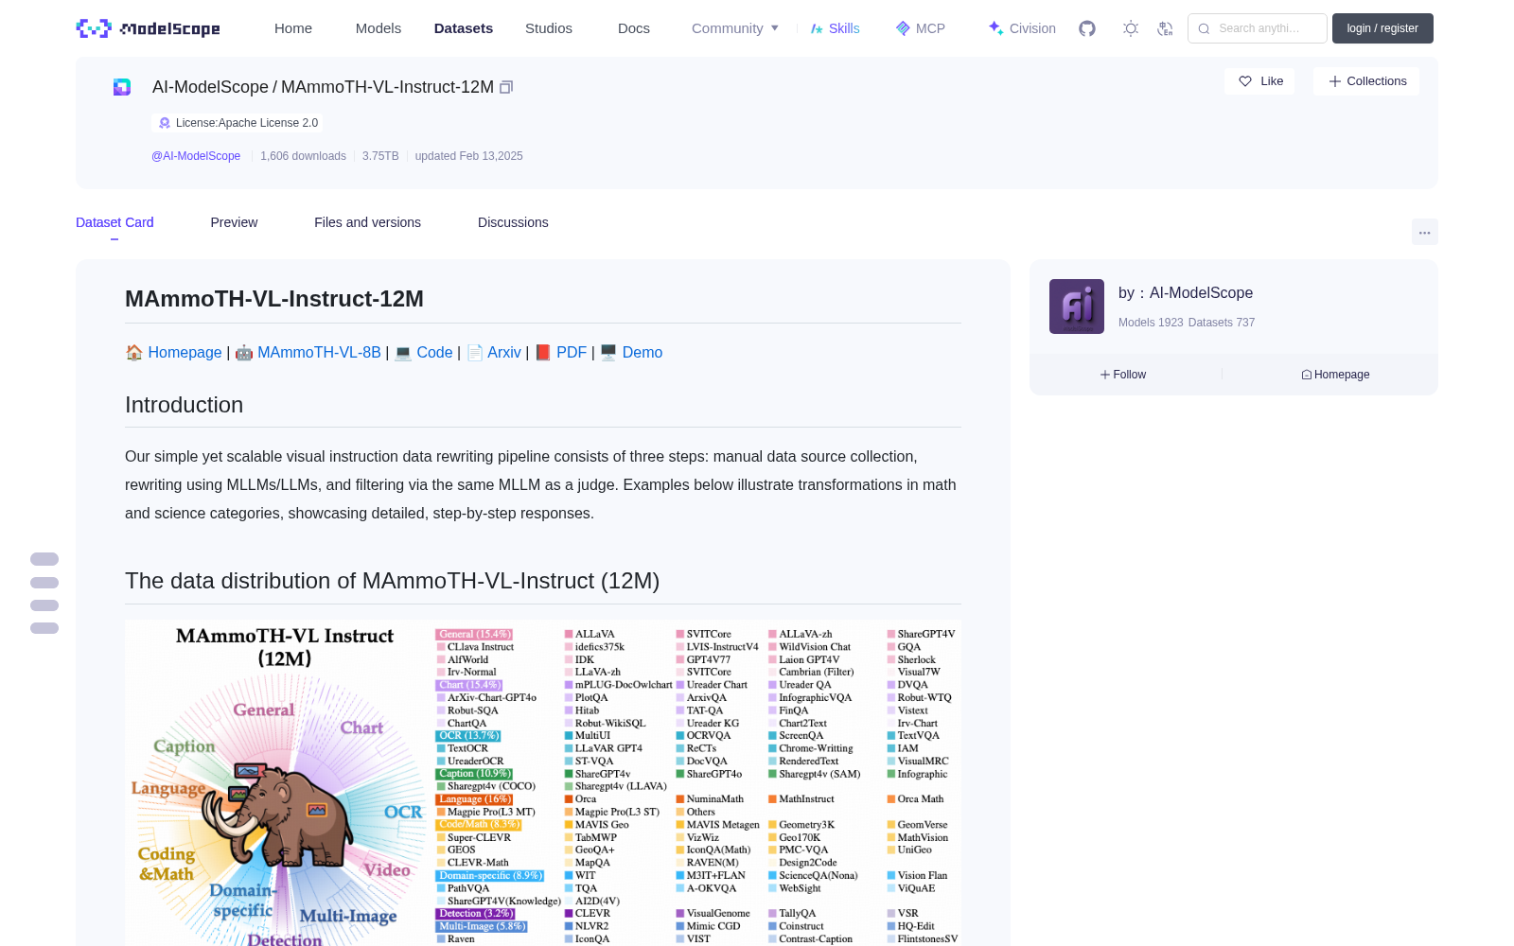Click the '3.75TB' size text
This screenshot has height=946, width=1514.
pyautogui.click(x=380, y=156)
